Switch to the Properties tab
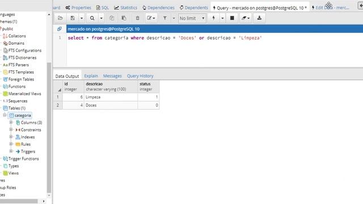The height and width of the screenshot is (204, 363). click(x=78, y=7)
